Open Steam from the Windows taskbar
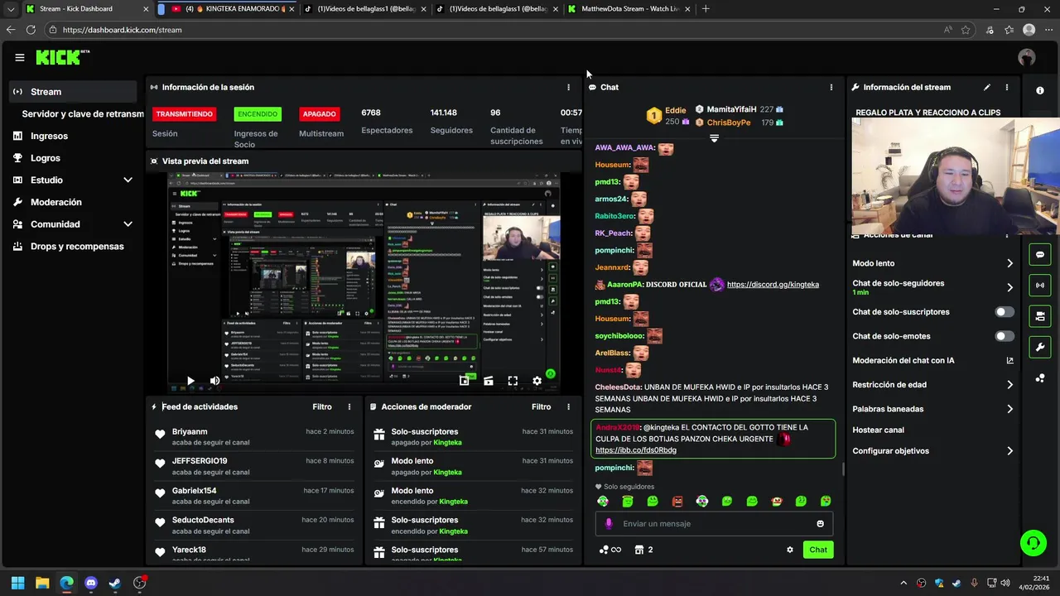This screenshot has width=1060, height=596. (x=115, y=583)
